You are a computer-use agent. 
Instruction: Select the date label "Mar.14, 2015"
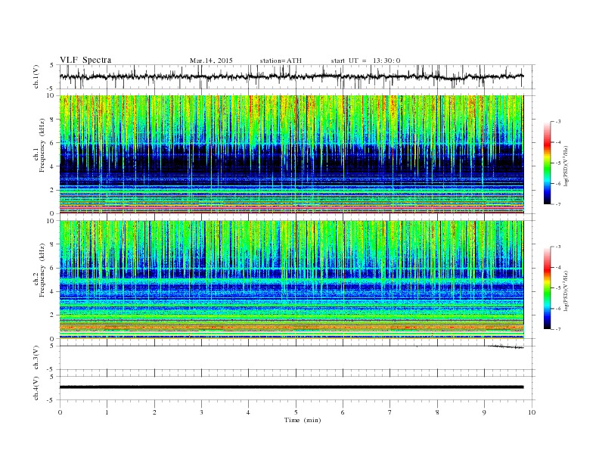click(211, 61)
